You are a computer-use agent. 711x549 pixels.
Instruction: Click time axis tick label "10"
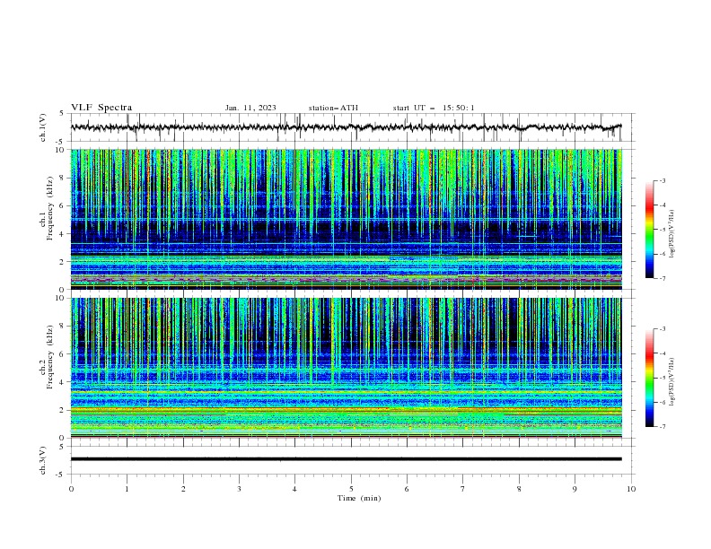pyautogui.click(x=631, y=489)
